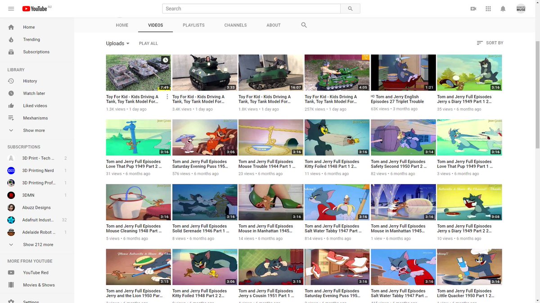Viewport: 540px width, 303px height.
Task: Click the 3DMN channel avatar
Action: (11, 195)
